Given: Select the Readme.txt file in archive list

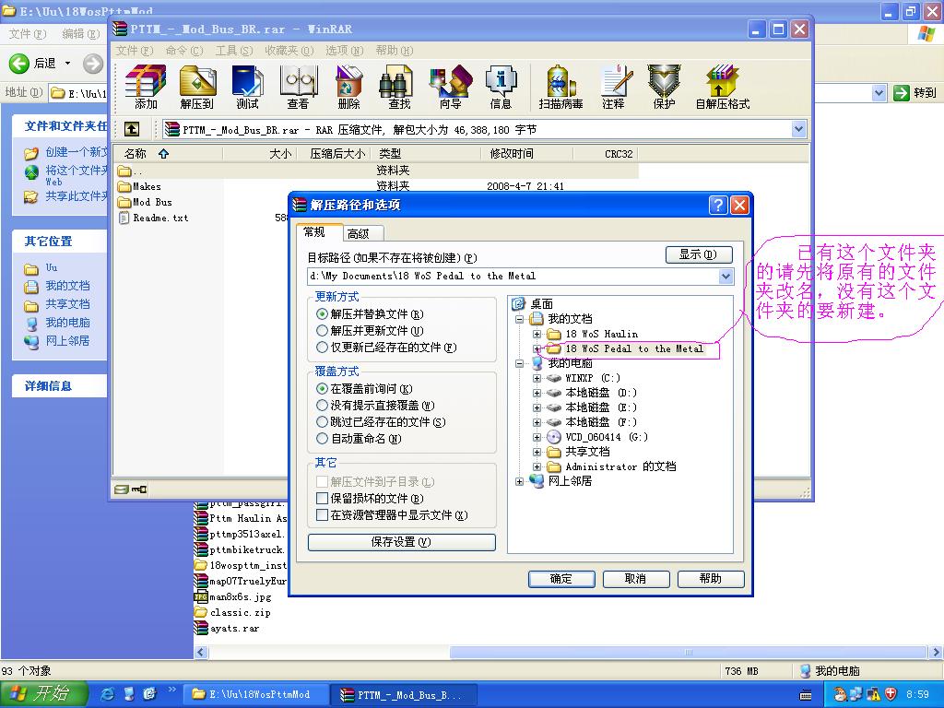Looking at the screenshot, I should pyautogui.click(x=154, y=218).
